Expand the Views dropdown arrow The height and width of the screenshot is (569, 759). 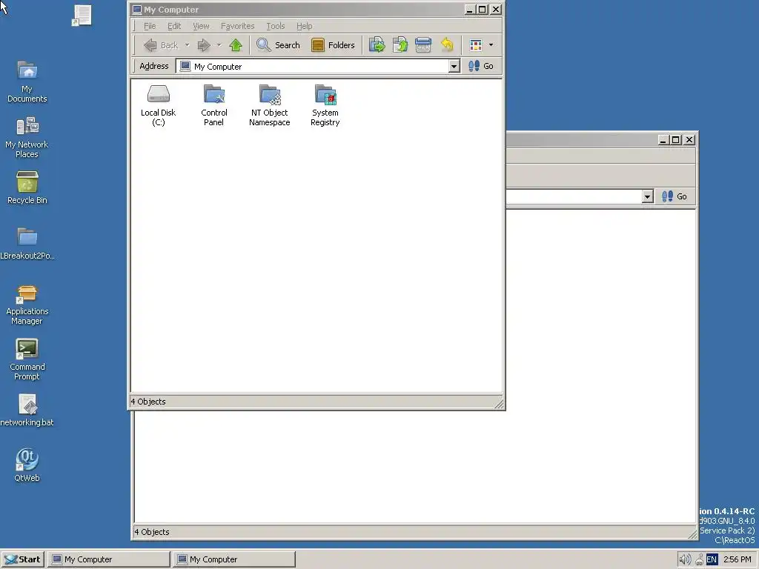pyautogui.click(x=491, y=45)
